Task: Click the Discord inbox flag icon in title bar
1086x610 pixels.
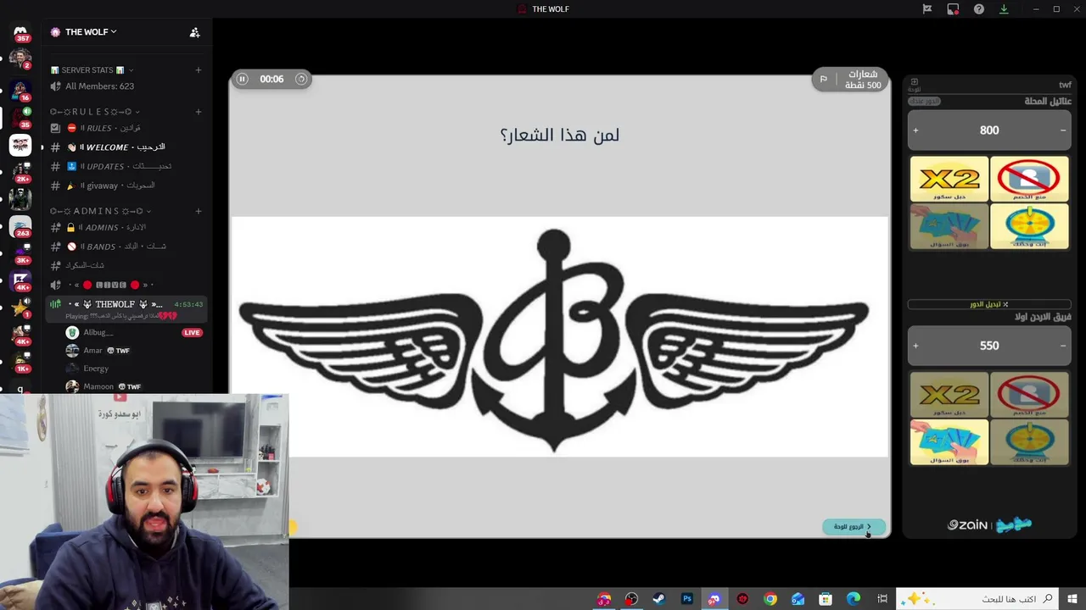Action: (x=927, y=9)
